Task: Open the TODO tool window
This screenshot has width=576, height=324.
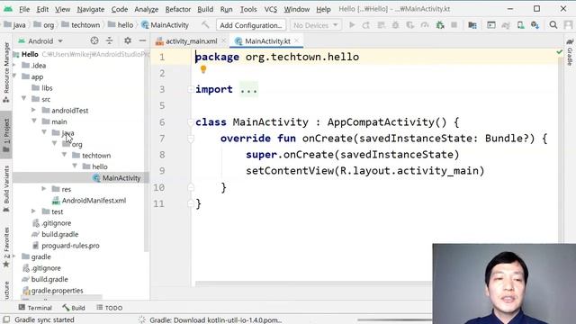Action: (x=110, y=308)
